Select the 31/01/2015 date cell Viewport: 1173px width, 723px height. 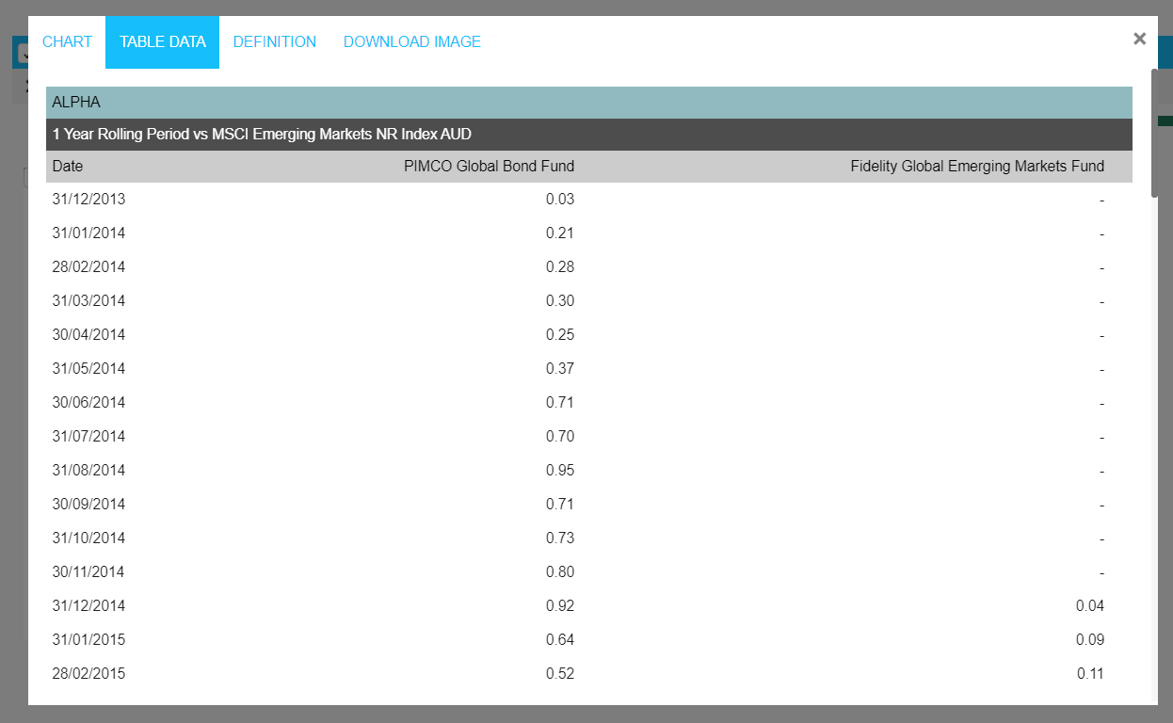pyautogui.click(x=88, y=640)
